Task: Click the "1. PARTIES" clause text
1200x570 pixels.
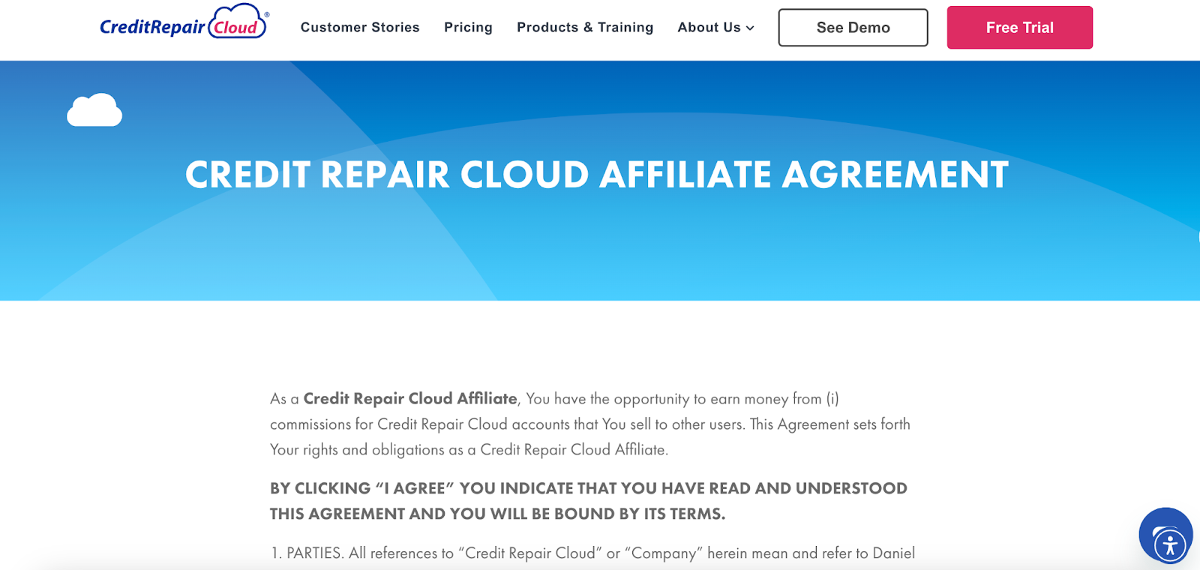Action: (x=592, y=553)
